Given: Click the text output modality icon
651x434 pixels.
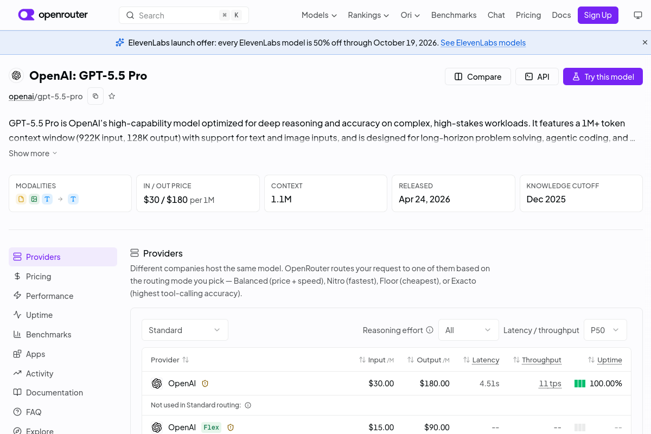Looking at the screenshot, I should [x=73, y=199].
